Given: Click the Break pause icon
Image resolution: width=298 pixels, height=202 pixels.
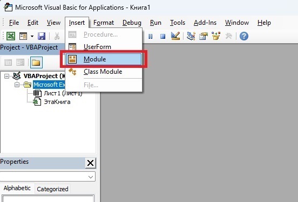Looking at the screenshot, I should [x=150, y=36].
